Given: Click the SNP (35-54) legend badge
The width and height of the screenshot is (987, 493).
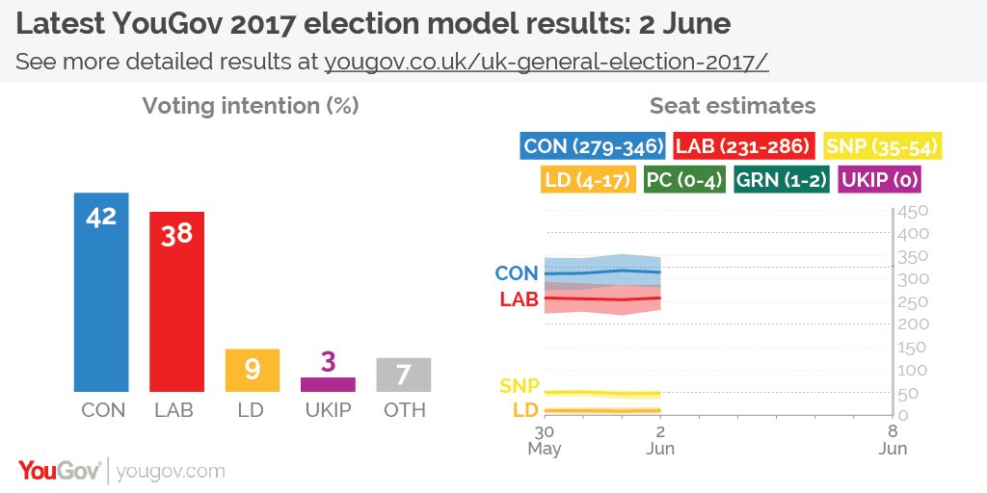Looking at the screenshot, I should tap(883, 146).
